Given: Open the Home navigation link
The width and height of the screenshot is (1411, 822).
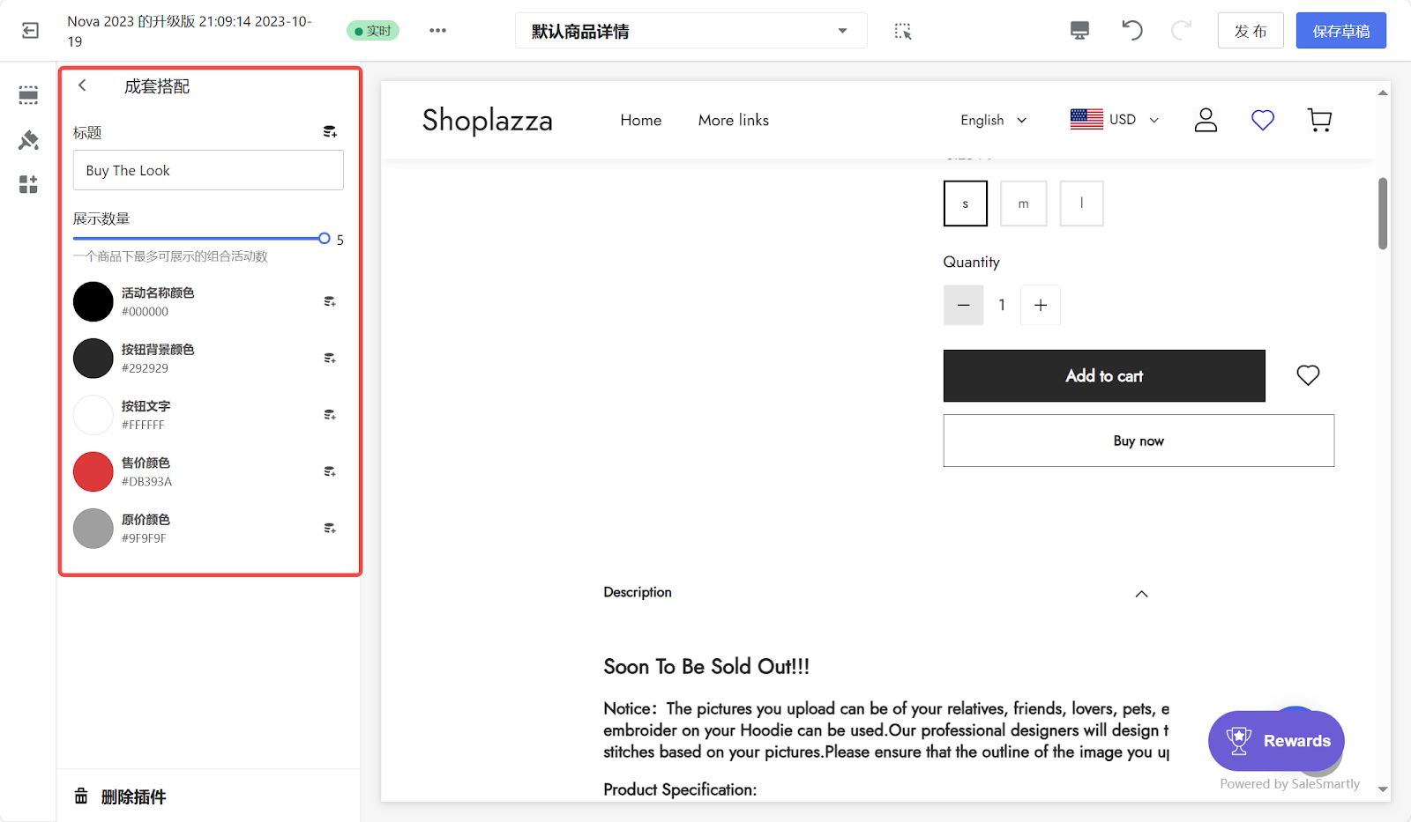Looking at the screenshot, I should [x=641, y=120].
